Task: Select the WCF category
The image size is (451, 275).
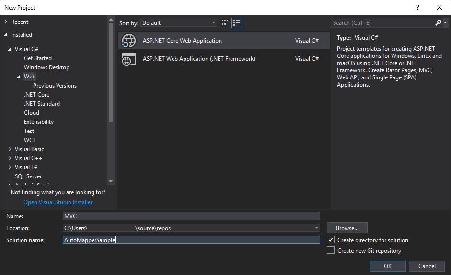Action: coord(30,140)
